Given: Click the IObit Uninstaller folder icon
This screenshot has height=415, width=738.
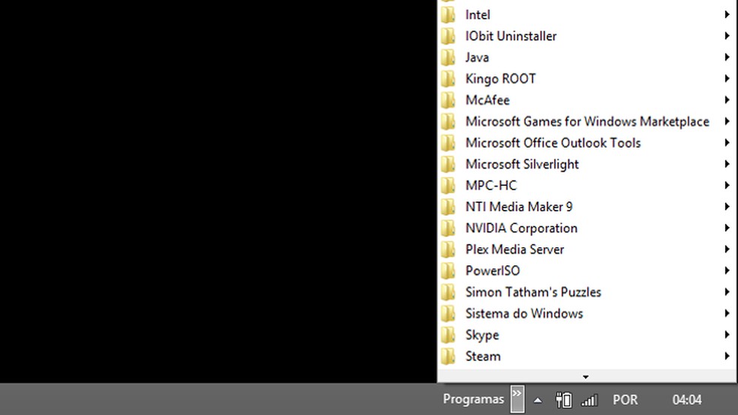Looking at the screenshot, I should coord(448,36).
